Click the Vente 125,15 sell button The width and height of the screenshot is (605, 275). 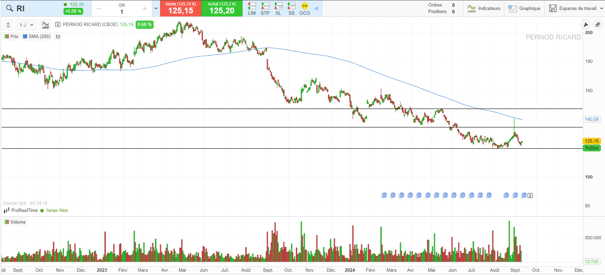180,9
